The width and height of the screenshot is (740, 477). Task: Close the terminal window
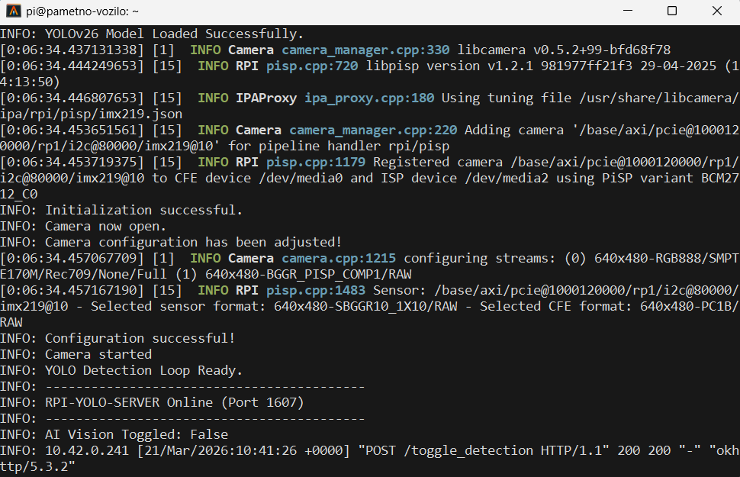point(717,11)
